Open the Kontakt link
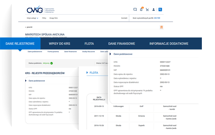This screenshot has width=215, height=135. coord(124,18)
